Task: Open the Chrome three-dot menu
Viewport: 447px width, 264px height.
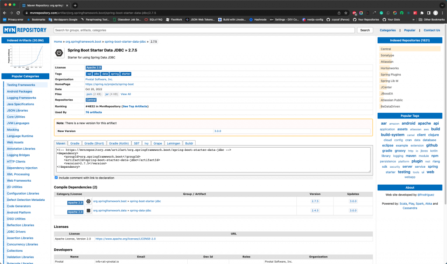Action: point(443,13)
